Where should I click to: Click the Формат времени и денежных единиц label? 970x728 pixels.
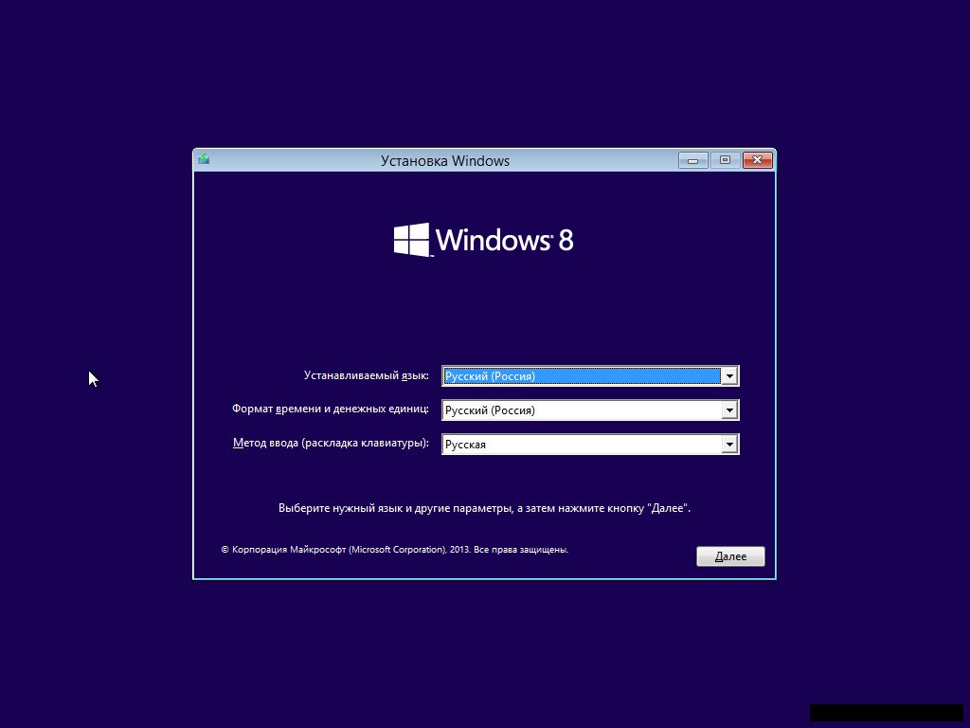point(330,409)
